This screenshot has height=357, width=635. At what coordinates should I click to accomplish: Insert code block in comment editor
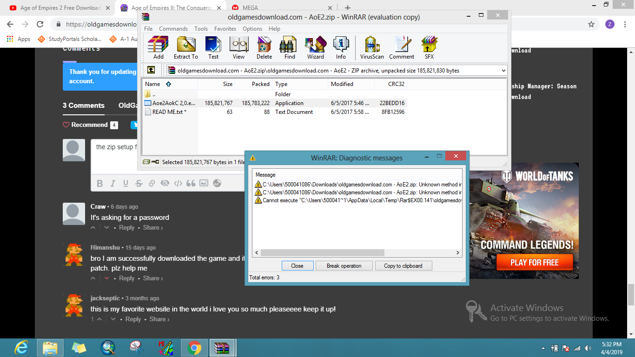(178, 184)
